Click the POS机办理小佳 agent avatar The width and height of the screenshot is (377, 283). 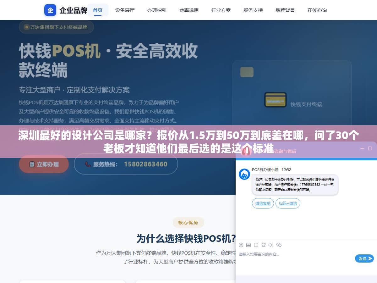[244, 174]
